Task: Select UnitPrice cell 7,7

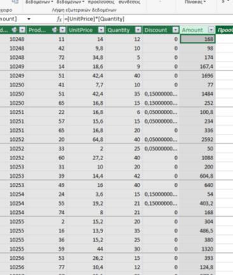Action: [86, 84]
